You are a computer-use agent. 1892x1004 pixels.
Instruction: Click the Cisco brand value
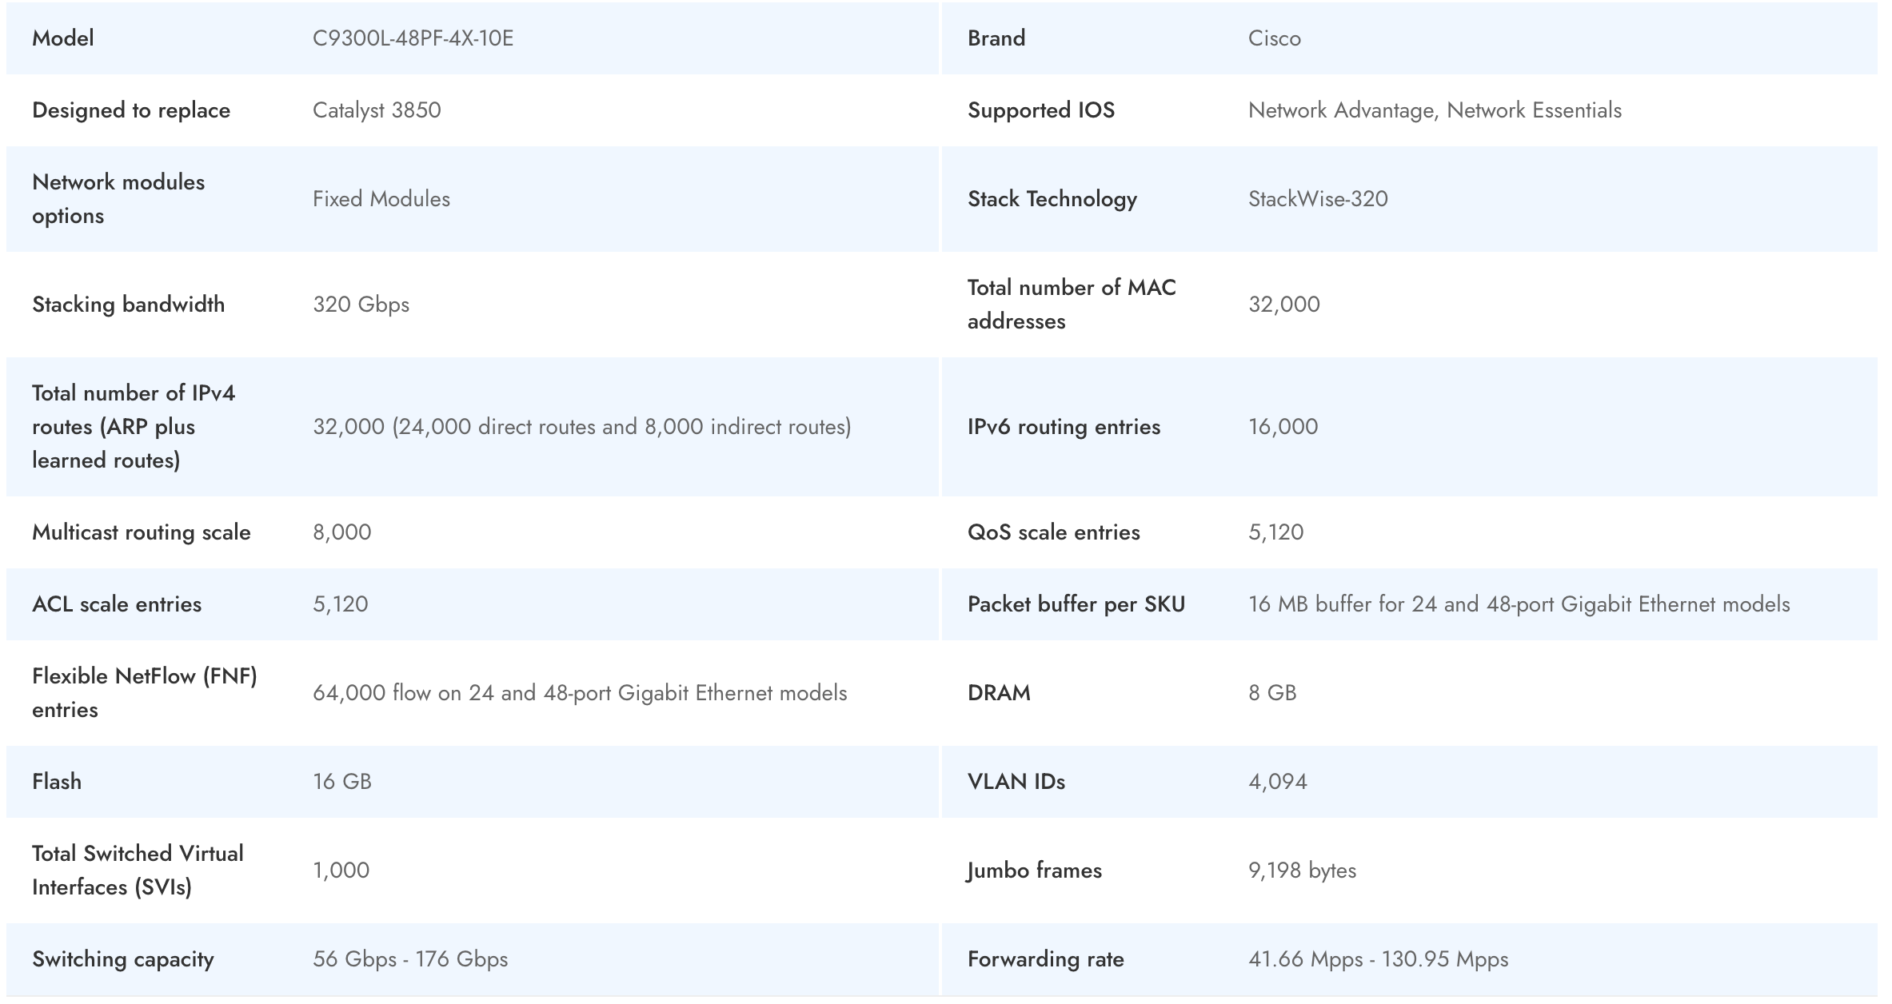pyautogui.click(x=1274, y=38)
